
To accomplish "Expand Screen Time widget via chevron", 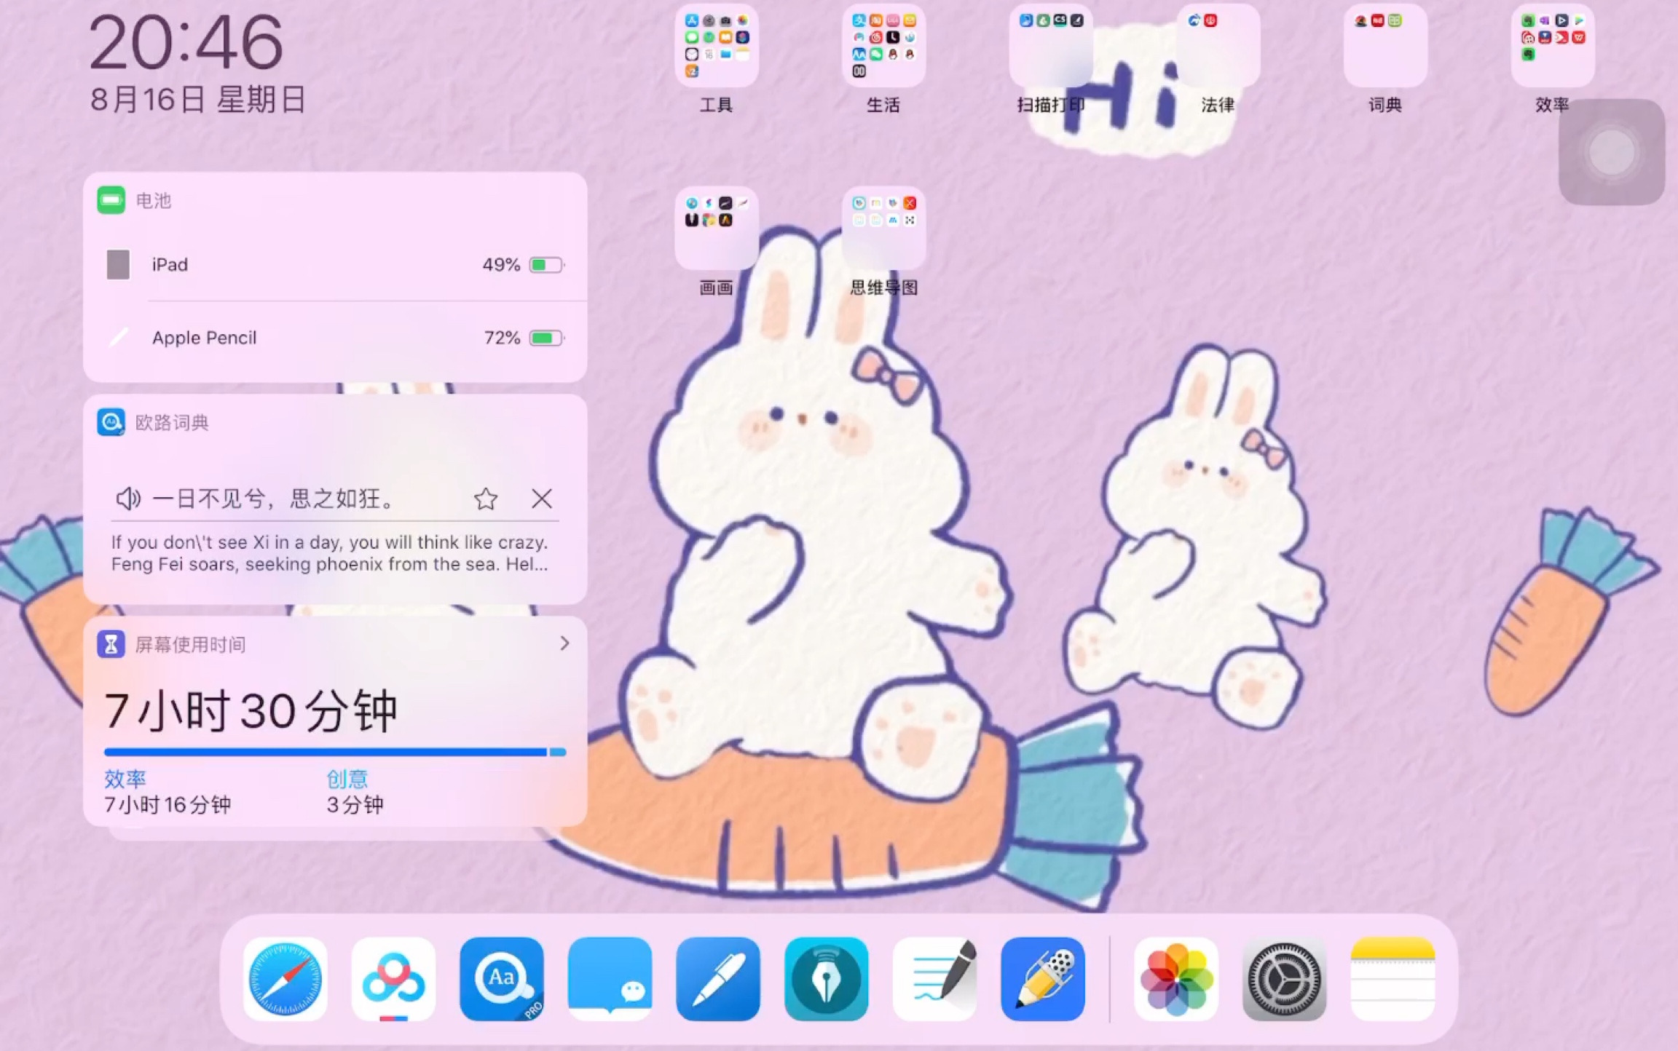I will click(x=564, y=643).
